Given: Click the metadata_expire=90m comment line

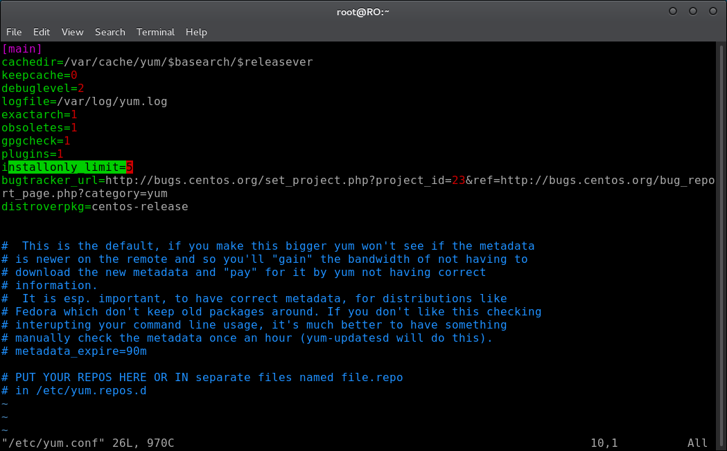Looking at the screenshot, I should coord(74,351).
